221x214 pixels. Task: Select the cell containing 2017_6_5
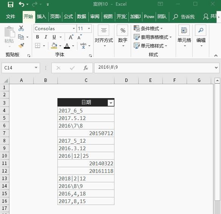pos(86,111)
